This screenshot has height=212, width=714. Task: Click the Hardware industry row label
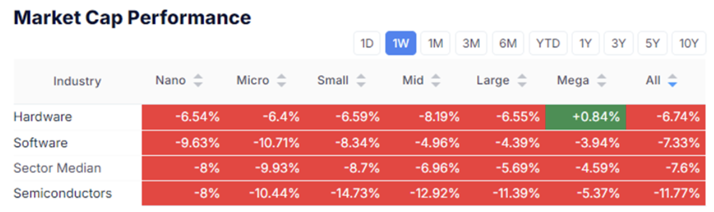[43, 117]
